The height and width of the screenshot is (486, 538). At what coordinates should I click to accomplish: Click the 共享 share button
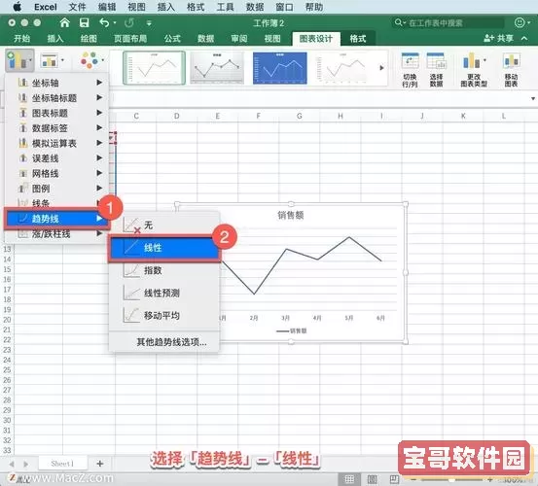498,38
